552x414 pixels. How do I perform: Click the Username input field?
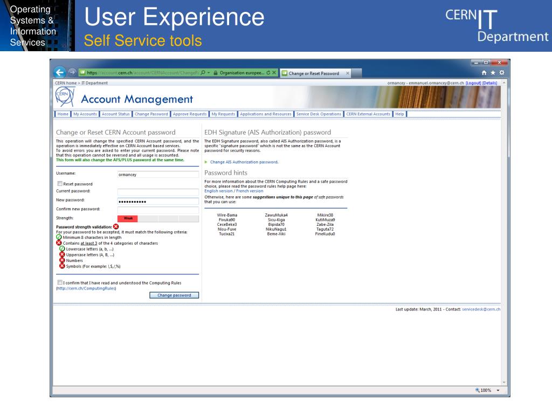click(x=158, y=174)
